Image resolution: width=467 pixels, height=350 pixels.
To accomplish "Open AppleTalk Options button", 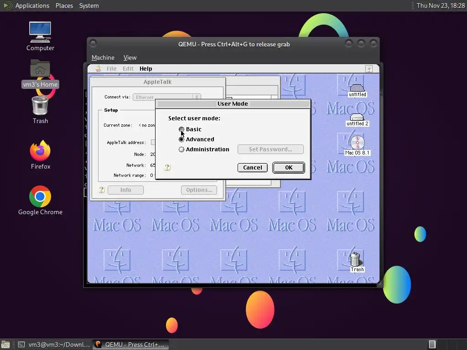I will click(x=199, y=190).
